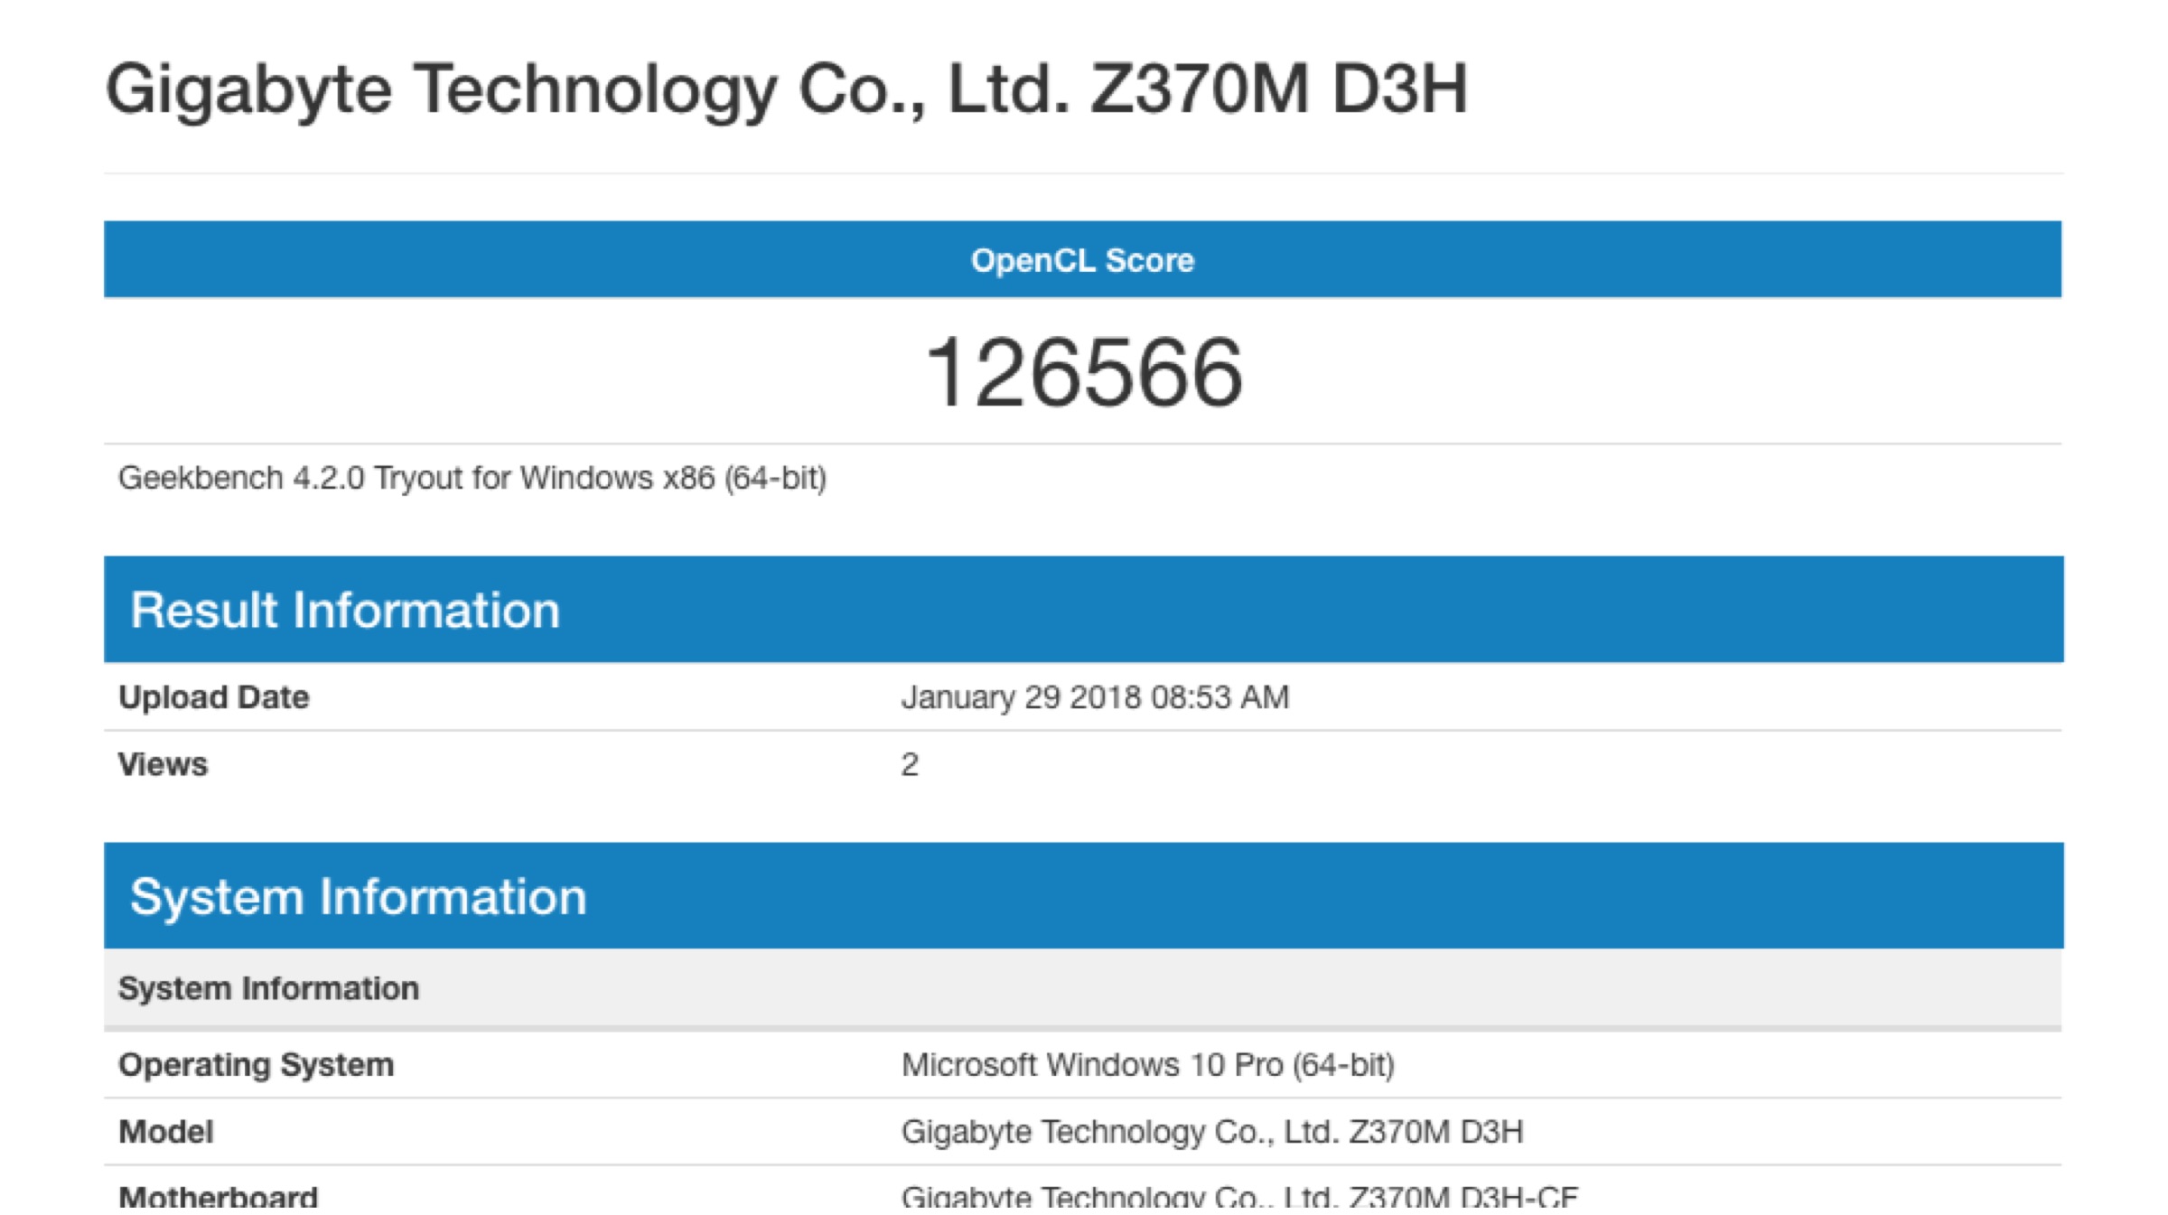Click the Microsoft Windows 10 Pro value
The width and height of the screenshot is (2168, 1215).
pyautogui.click(x=1147, y=1065)
